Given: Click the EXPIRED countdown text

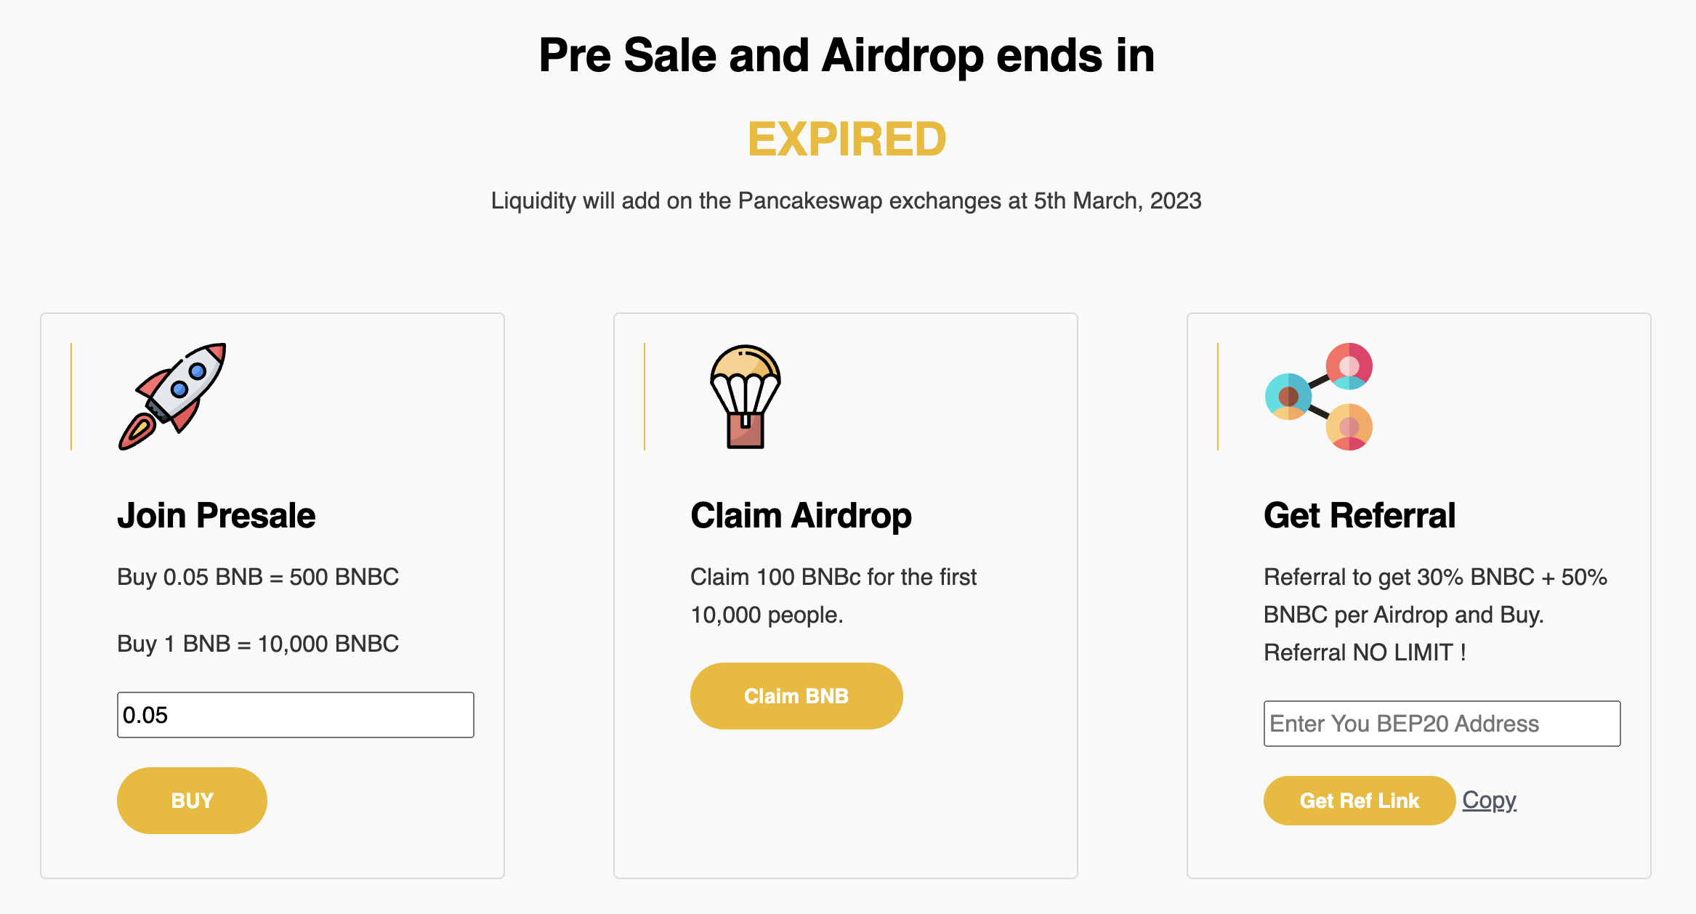Looking at the screenshot, I should pyautogui.click(x=847, y=139).
